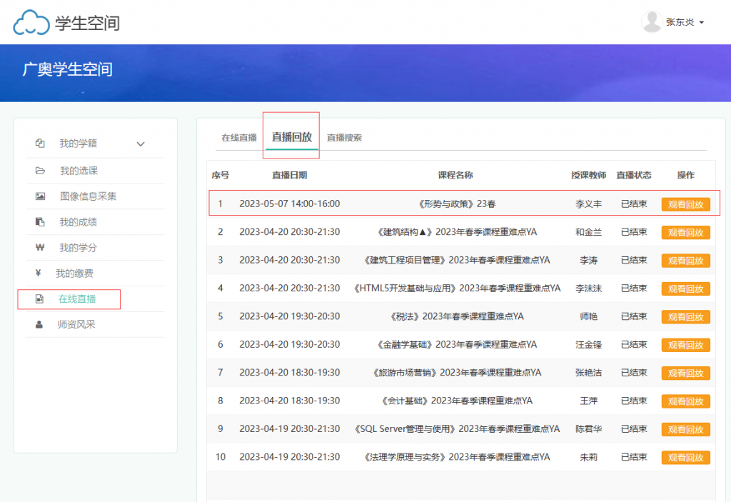This screenshot has width=731, height=502.
Task: Watch replay of 《建筑结构▲》 course
Action: 686,232
